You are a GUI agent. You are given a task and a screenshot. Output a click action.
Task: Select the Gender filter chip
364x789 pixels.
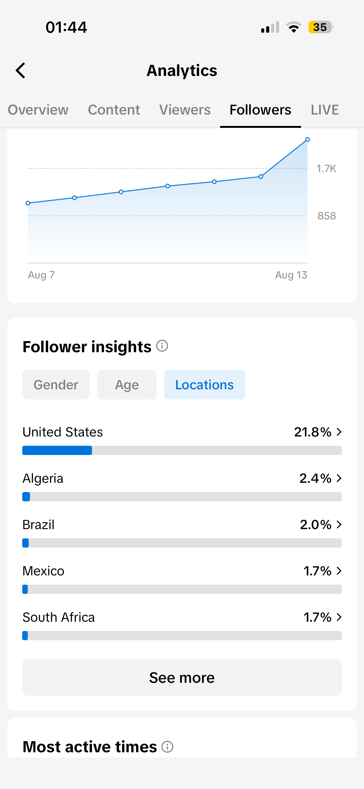point(56,385)
